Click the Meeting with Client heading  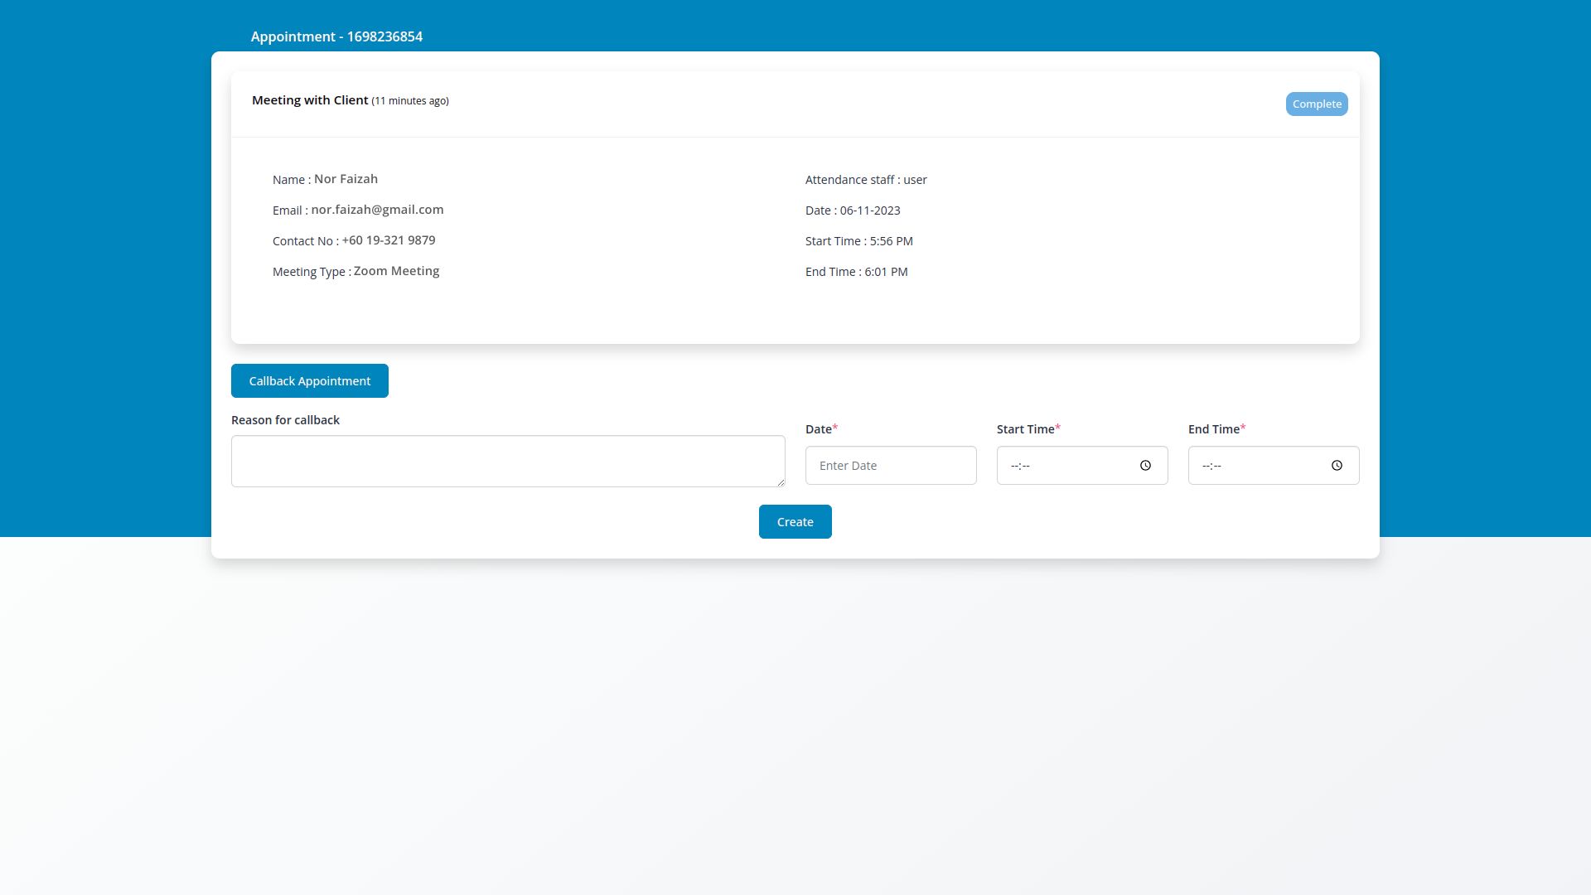point(310,100)
